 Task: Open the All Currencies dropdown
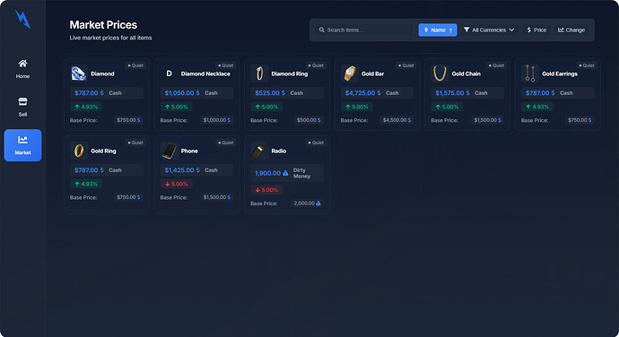coord(489,30)
